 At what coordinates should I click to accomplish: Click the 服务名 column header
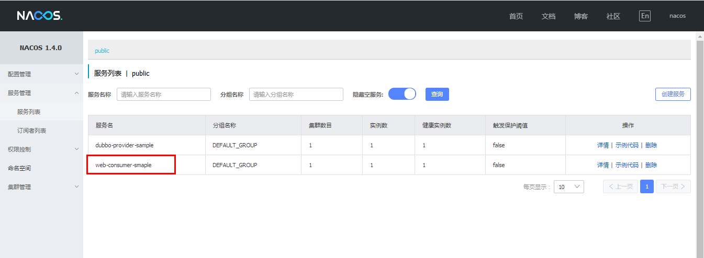105,125
